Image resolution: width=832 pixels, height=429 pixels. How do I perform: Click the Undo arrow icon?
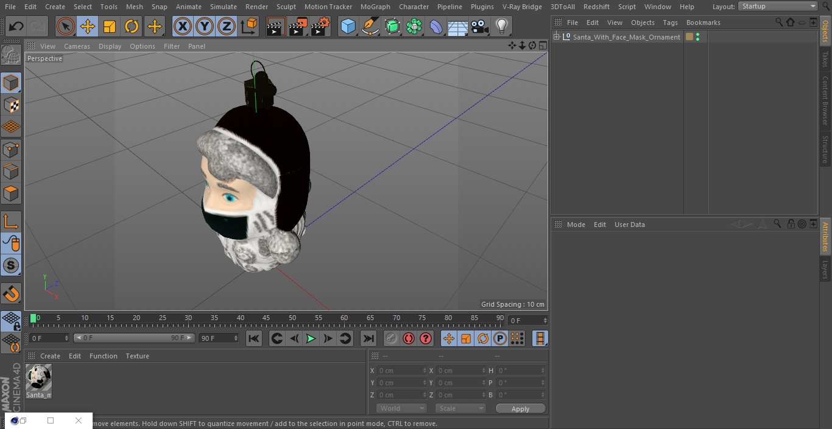tap(16, 26)
